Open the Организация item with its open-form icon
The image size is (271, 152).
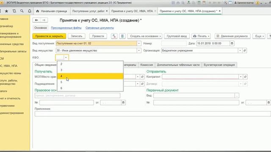tap(245, 51)
